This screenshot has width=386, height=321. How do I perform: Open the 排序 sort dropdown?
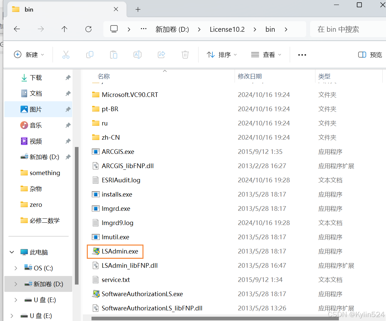222,55
